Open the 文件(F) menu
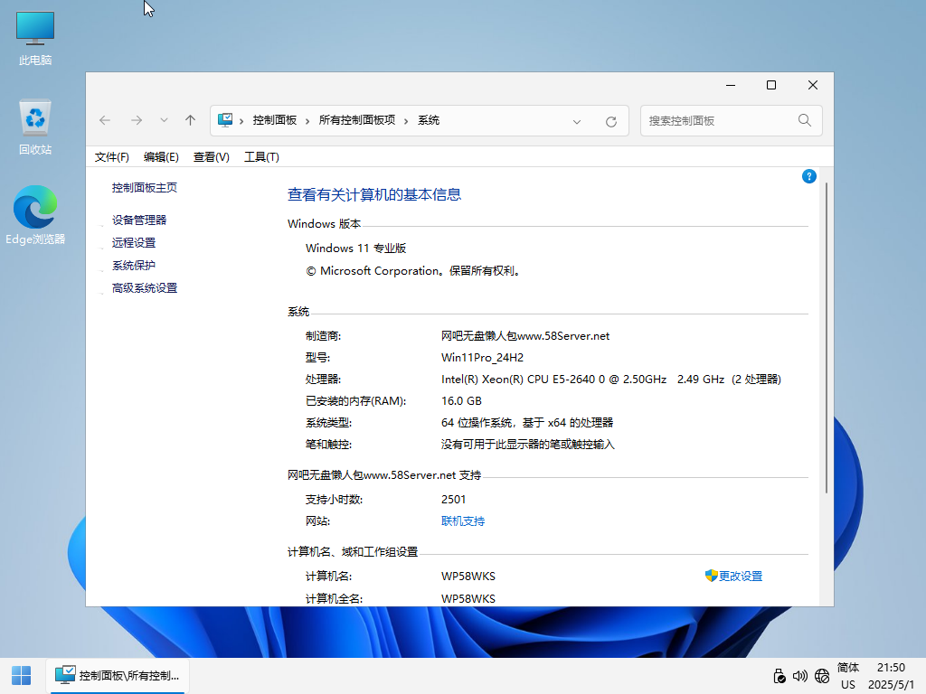Screen dimensions: 926x694 point(112,157)
